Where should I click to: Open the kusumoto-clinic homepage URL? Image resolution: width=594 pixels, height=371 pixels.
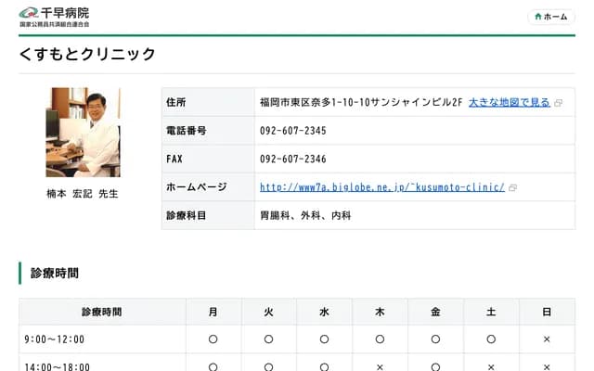point(382,186)
